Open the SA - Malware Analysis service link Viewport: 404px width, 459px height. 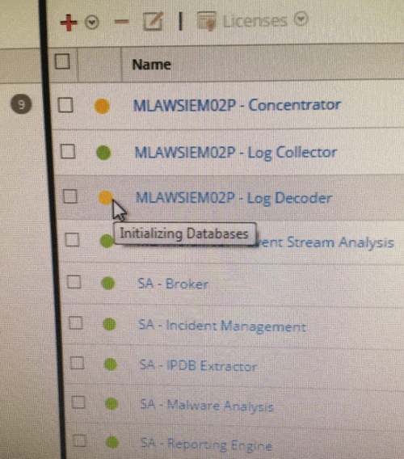click(x=207, y=406)
